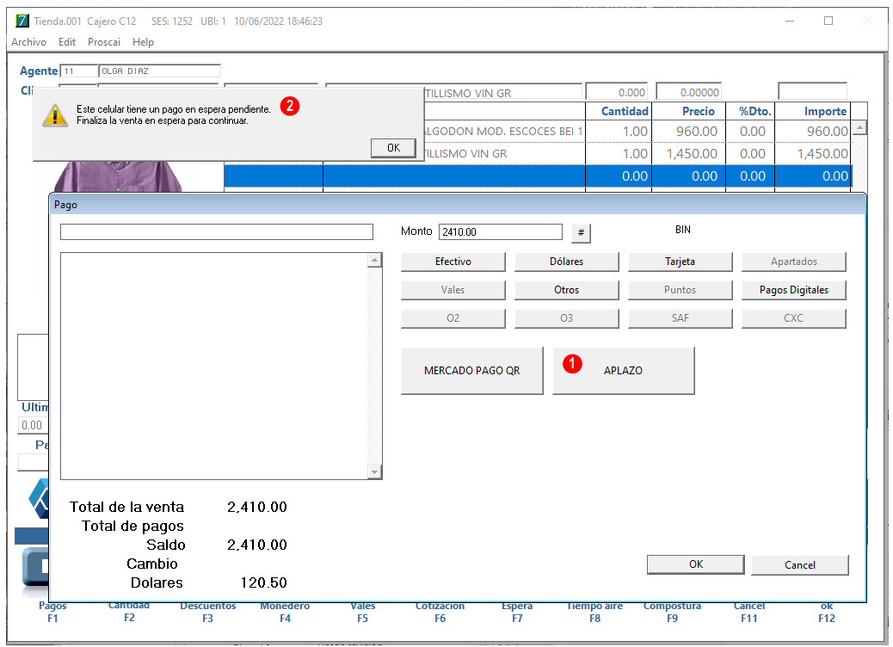Click payments list scroll up arrow
893x647 pixels.
coord(375,261)
